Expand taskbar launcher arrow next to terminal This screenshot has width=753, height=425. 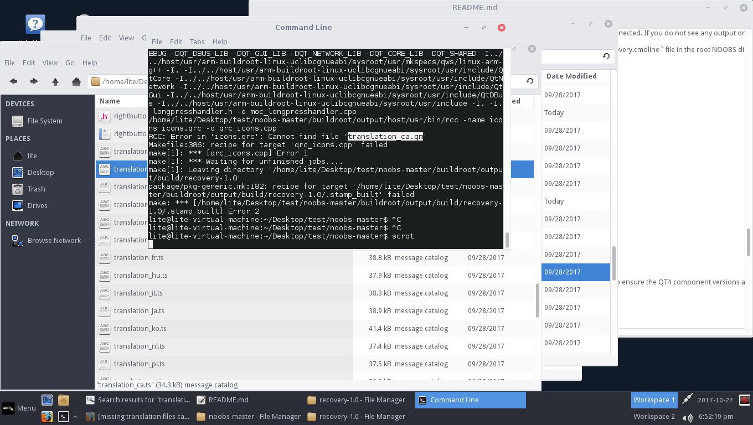76,416
